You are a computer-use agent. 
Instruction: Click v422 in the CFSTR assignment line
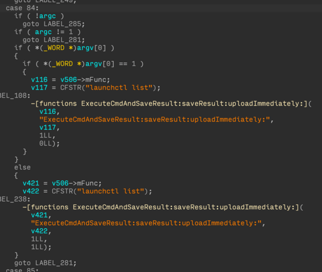pos(31,191)
